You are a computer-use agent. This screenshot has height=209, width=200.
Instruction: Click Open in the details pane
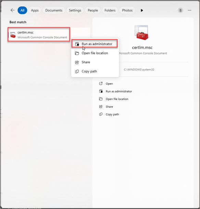point(109,84)
